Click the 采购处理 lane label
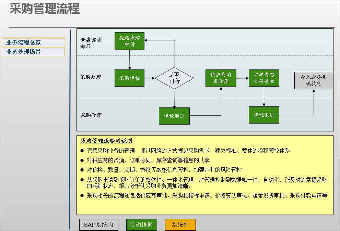 [91, 77]
